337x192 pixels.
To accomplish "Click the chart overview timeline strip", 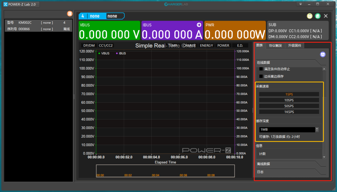I will coord(165,171).
